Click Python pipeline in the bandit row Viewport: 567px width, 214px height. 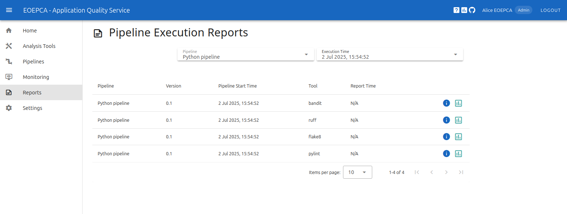[113, 103]
